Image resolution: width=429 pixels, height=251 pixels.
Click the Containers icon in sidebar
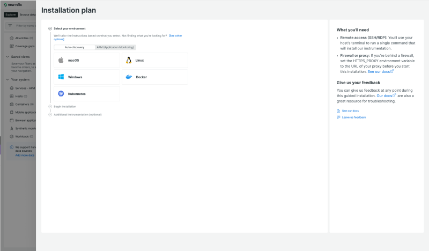pyautogui.click(x=11, y=104)
